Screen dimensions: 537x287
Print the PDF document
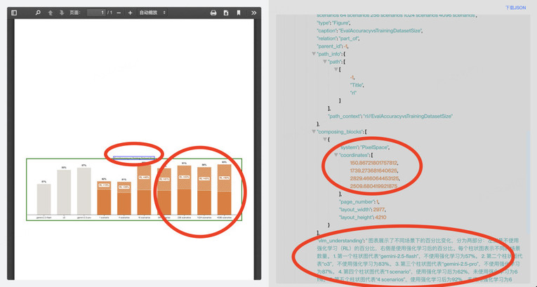click(213, 13)
